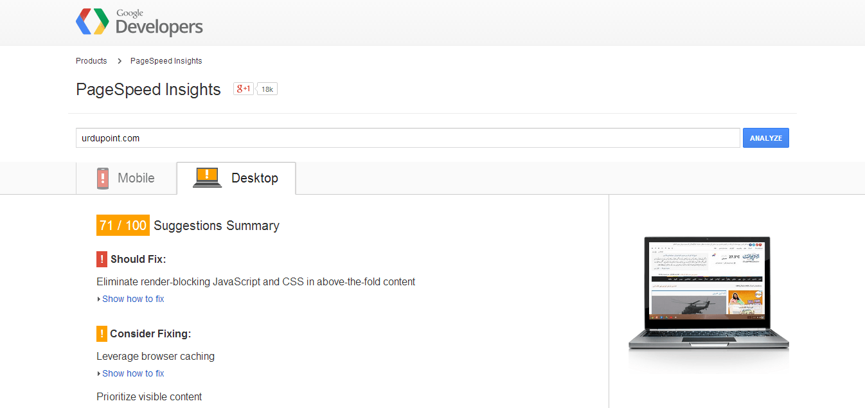This screenshot has height=408, width=865.
Task: Expand Show how to fix under render-blocking suggestion
Action: click(133, 298)
